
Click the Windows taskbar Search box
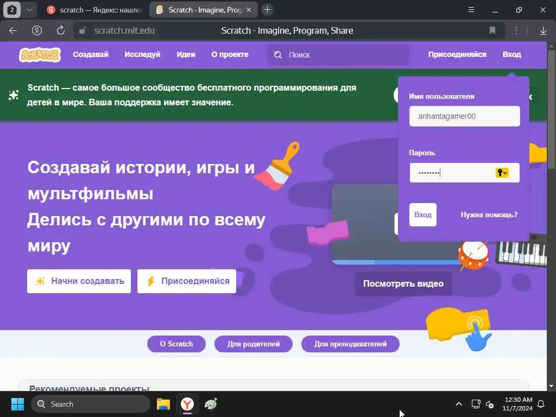[91, 404]
